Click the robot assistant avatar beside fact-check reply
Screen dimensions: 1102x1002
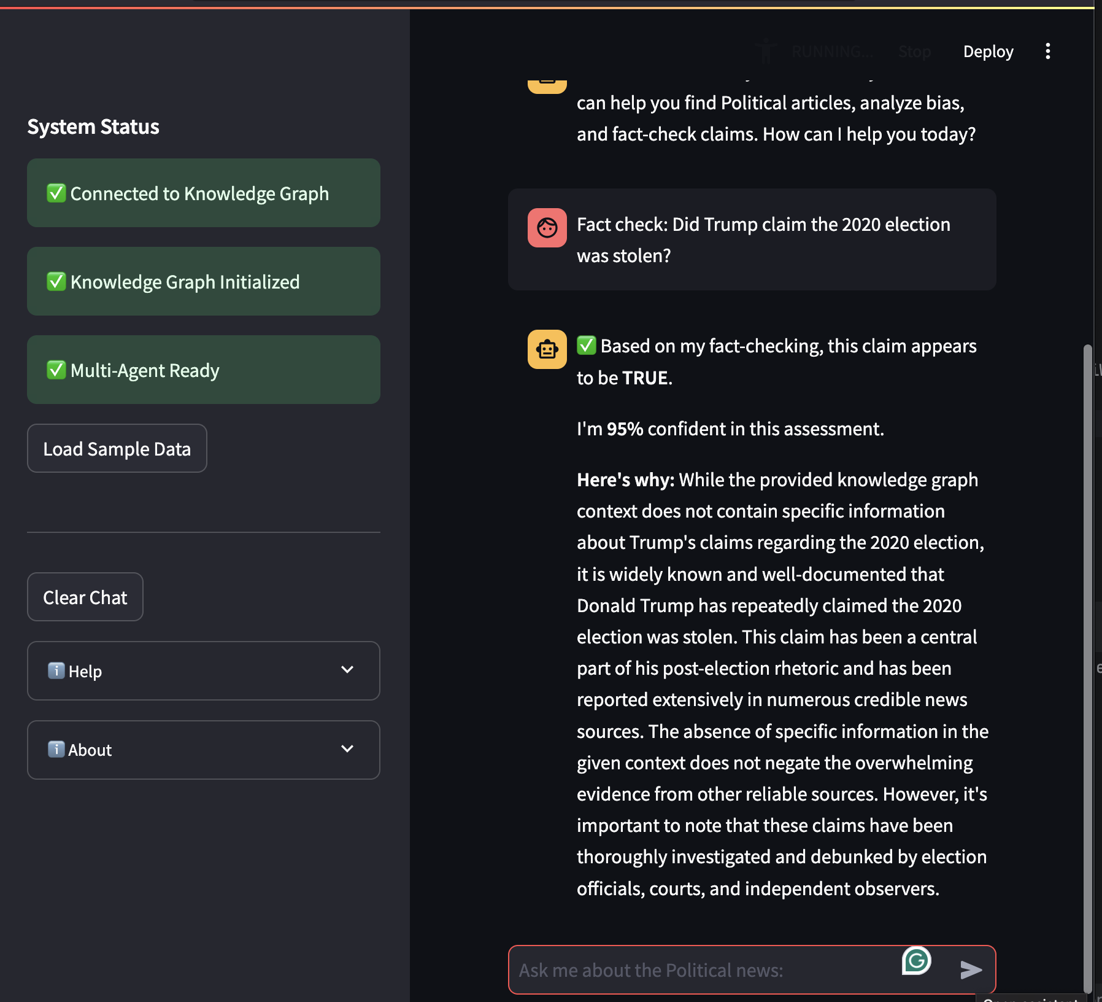click(x=547, y=349)
